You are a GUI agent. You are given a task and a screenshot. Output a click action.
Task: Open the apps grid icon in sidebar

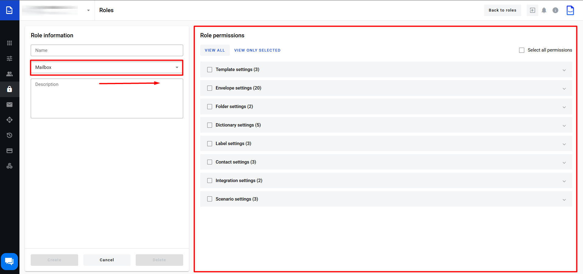(x=9, y=43)
